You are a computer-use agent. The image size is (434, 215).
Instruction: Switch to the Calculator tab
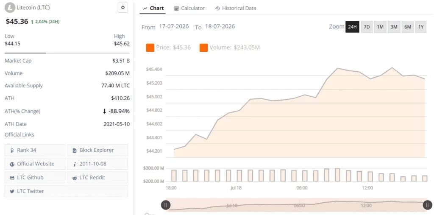189,8
